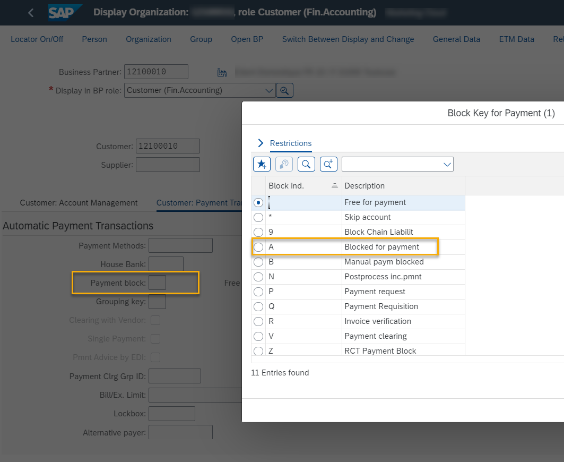Image resolution: width=564 pixels, height=462 pixels.
Task: Click the Payment Methods input field
Action: pos(180,245)
